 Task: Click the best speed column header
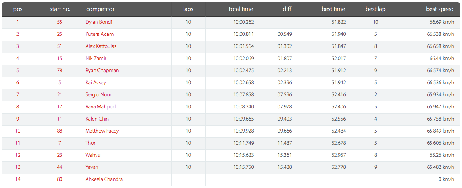tap(440, 9)
